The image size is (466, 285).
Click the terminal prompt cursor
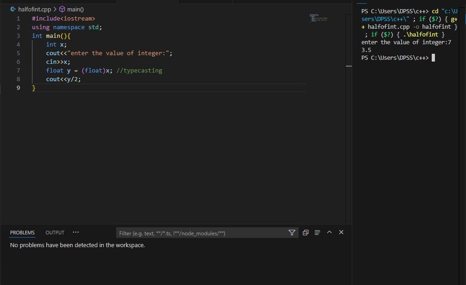pos(433,57)
